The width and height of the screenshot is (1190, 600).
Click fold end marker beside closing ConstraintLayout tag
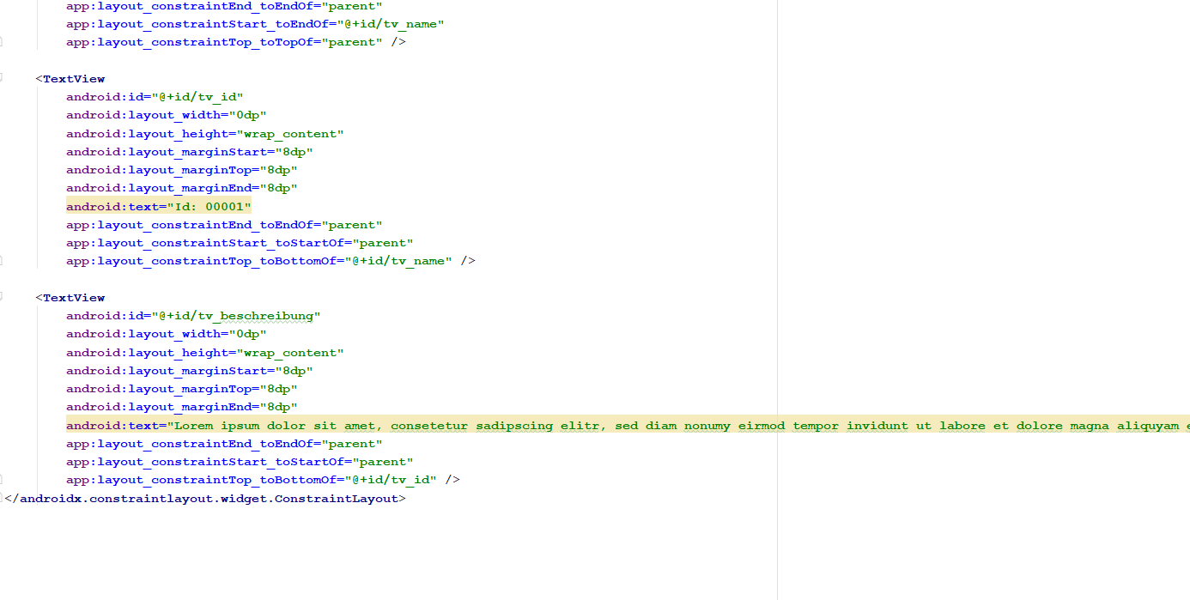tap(2, 499)
